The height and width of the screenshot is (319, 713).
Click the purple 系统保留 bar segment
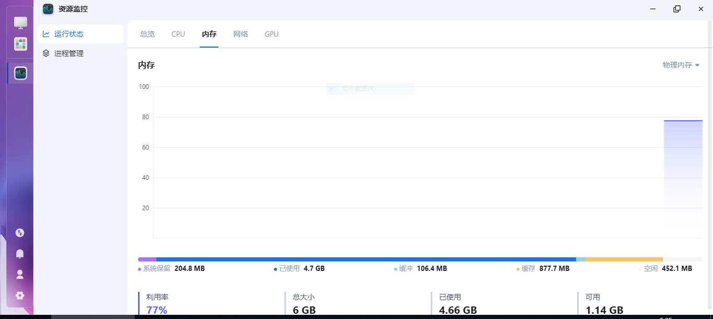click(x=147, y=259)
